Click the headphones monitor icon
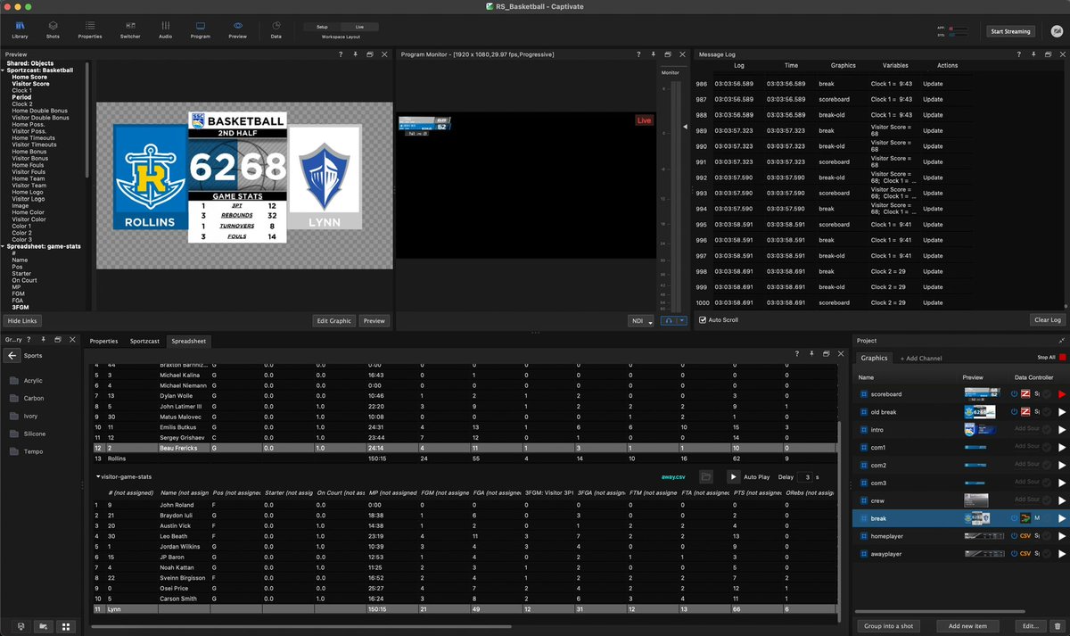This screenshot has width=1070, height=636. 668,320
